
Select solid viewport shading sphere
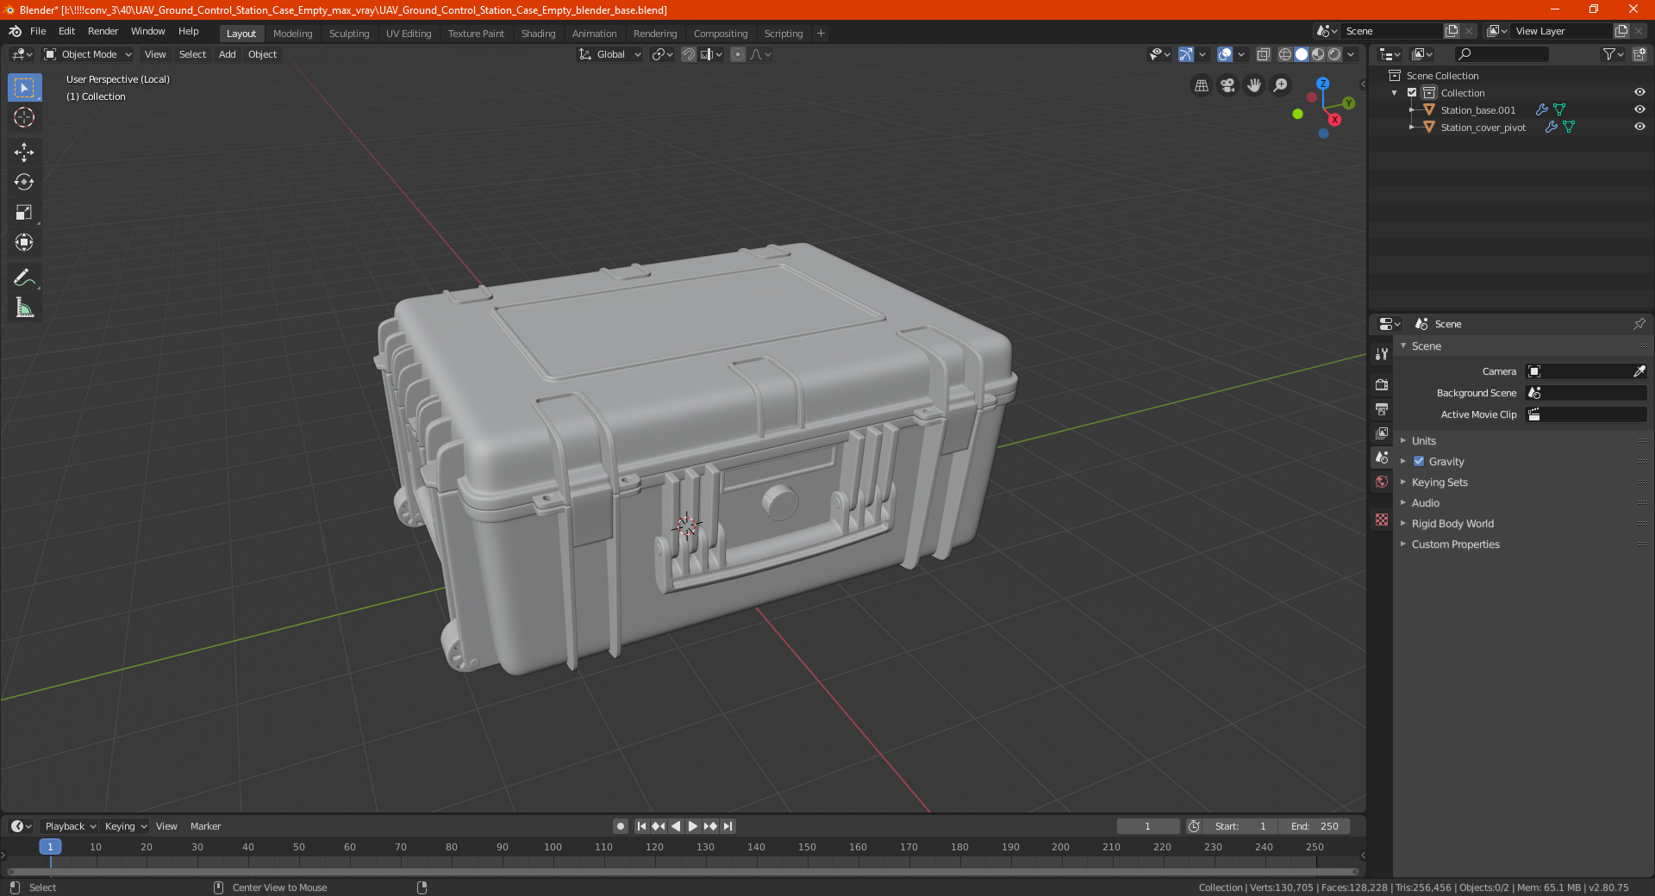coord(1302,54)
